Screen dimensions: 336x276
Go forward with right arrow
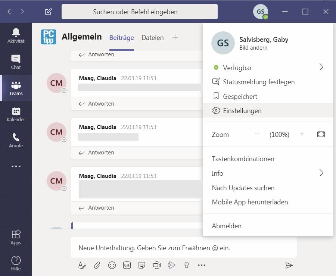click(x=22, y=12)
